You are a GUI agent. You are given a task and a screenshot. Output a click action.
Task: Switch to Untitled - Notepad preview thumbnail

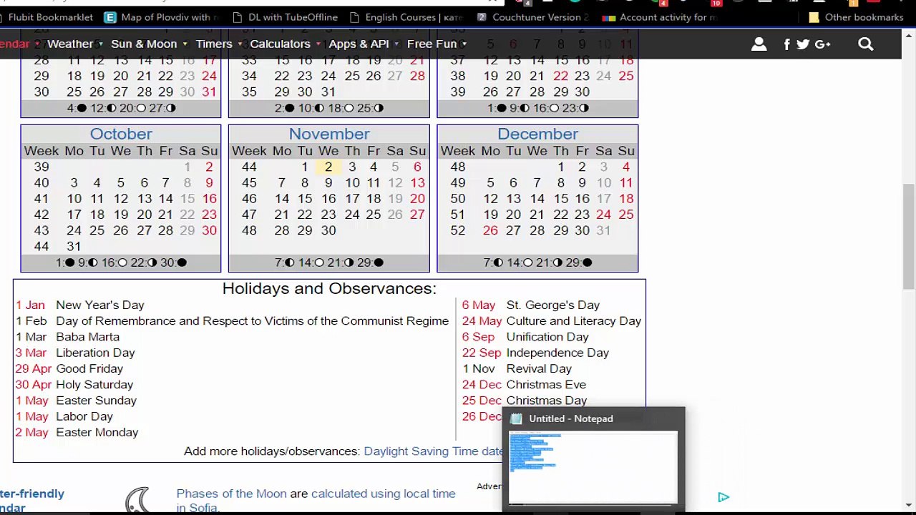point(593,467)
